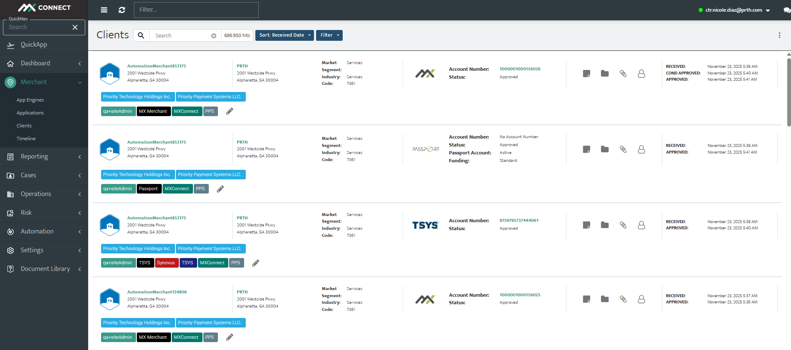Open the vertical ellipsis options menu

point(779,35)
